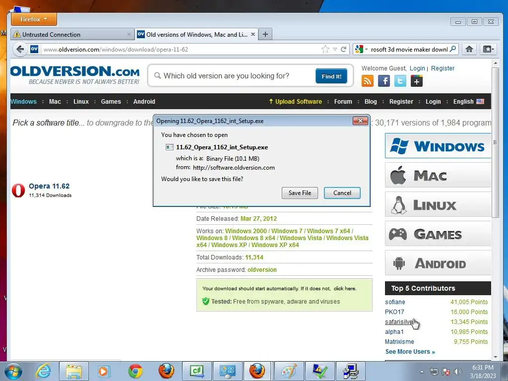Click the Google Plus share icon

click(417, 81)
